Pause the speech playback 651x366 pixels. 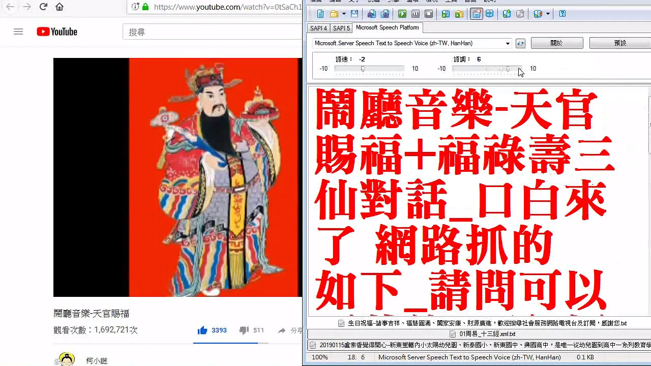(x=416, y=14)
